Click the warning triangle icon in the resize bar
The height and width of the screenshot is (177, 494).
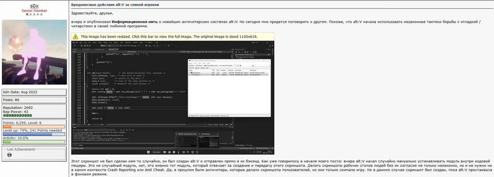[76, 37]
